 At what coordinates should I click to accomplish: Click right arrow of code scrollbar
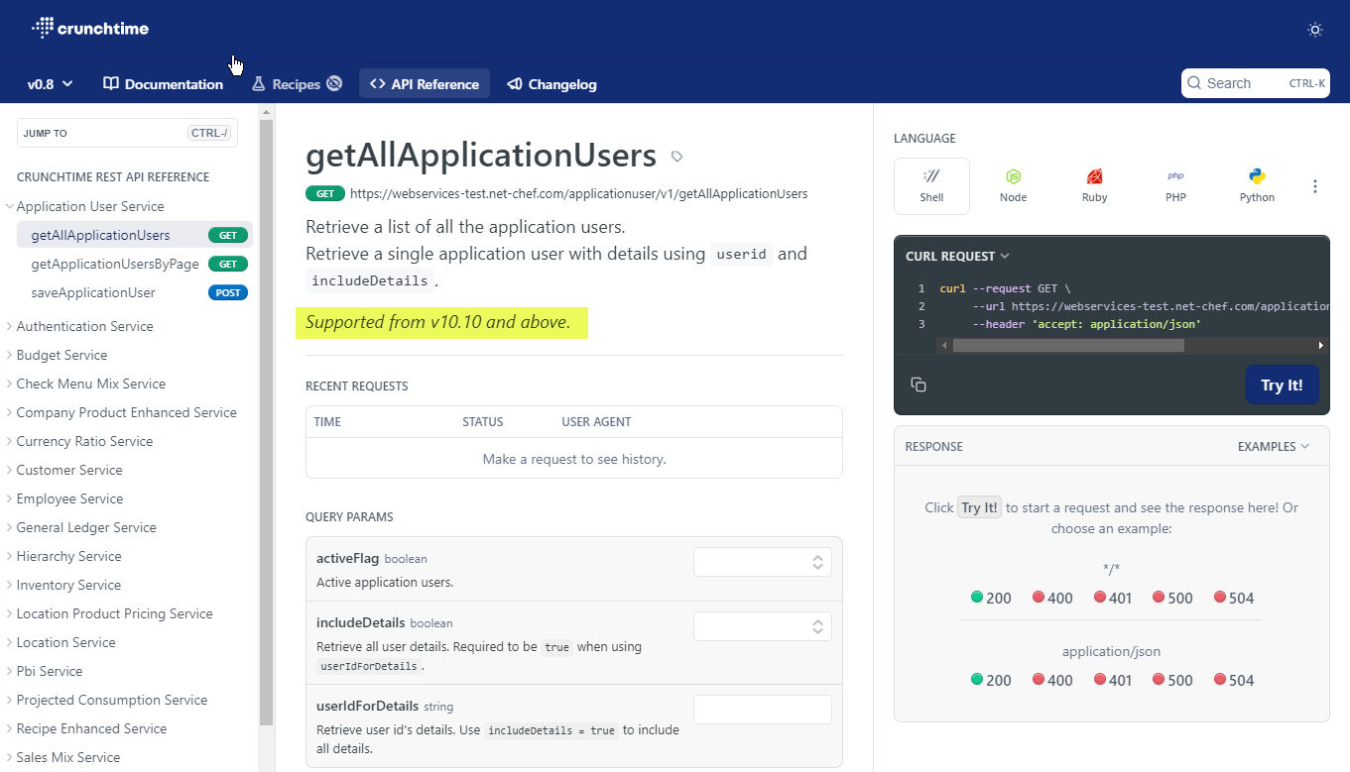pyautogui.click(x=1321, y=346)
